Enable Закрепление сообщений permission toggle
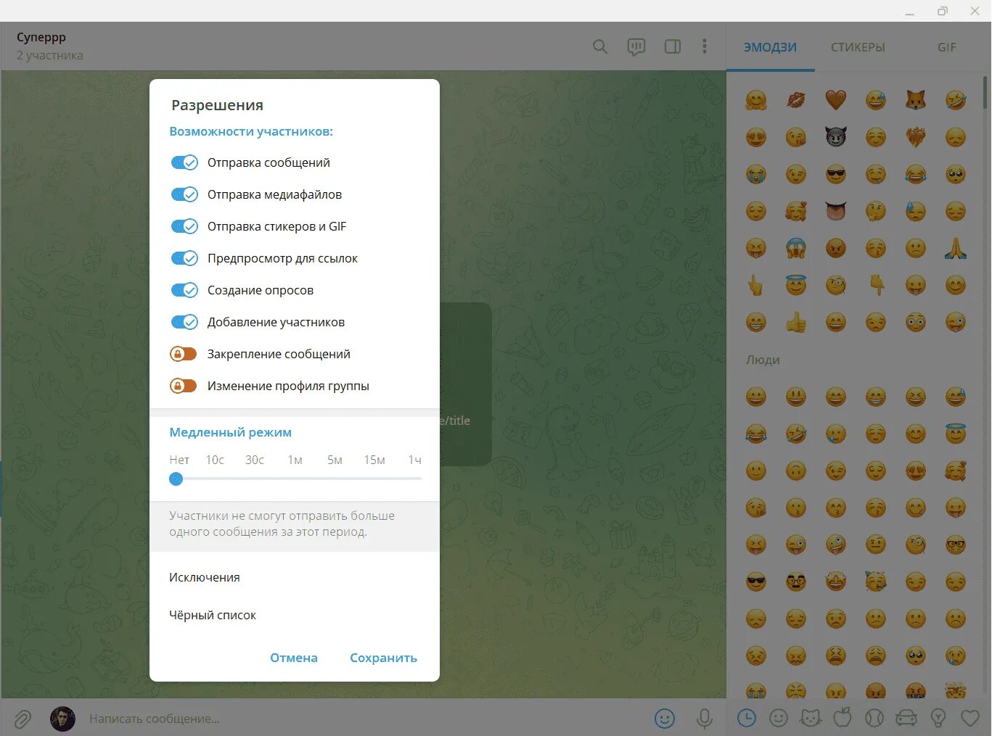The height and width of the screenshot is (736, 992). [x=184, y=354]
